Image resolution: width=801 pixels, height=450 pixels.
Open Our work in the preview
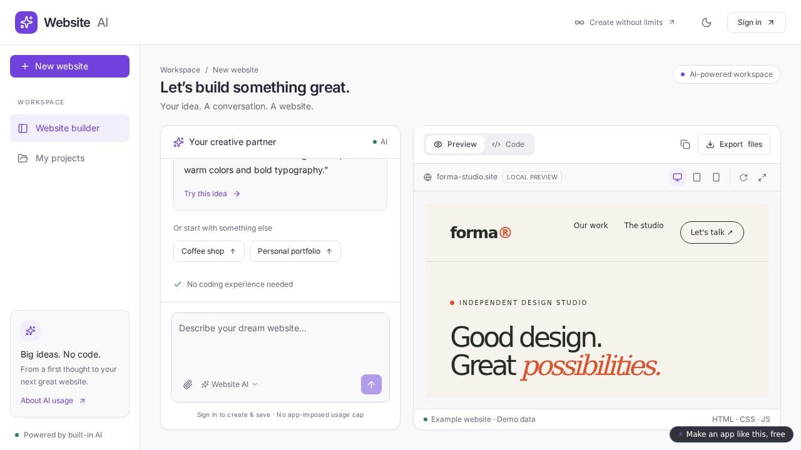click(591, 226)
